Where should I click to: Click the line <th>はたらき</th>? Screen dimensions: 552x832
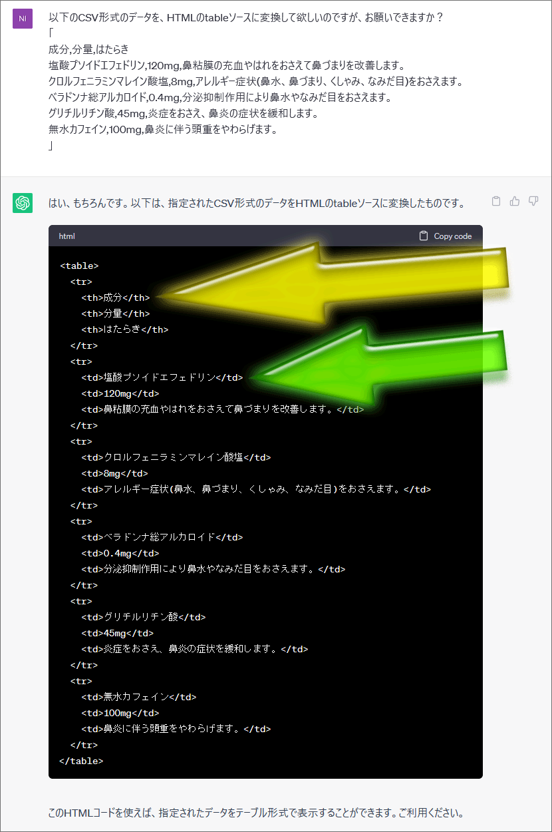coord(125,329)
